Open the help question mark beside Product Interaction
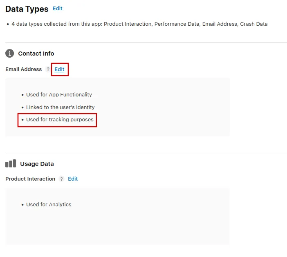The image size is (287, 257). 61,179
